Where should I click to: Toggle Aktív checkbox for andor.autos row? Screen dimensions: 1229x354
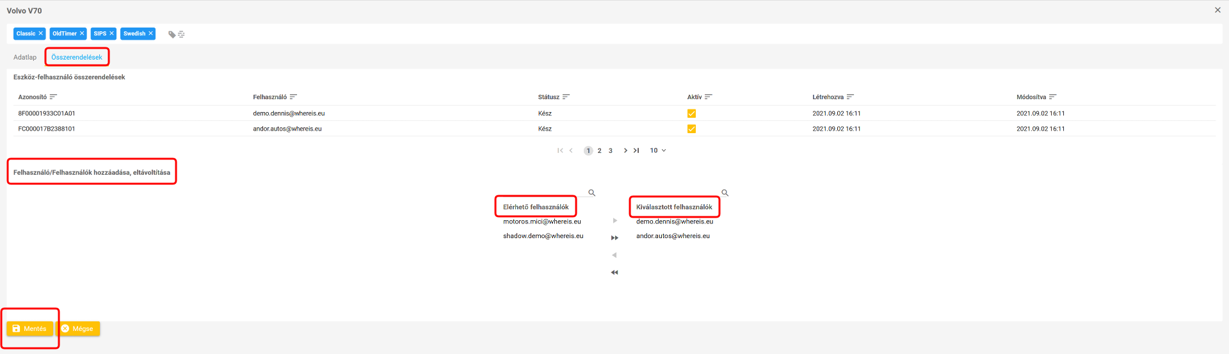(x=691, y=129)
